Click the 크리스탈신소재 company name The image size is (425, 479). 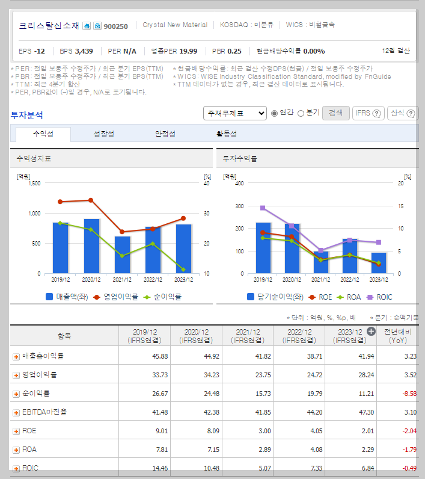[x=49, y=26]
